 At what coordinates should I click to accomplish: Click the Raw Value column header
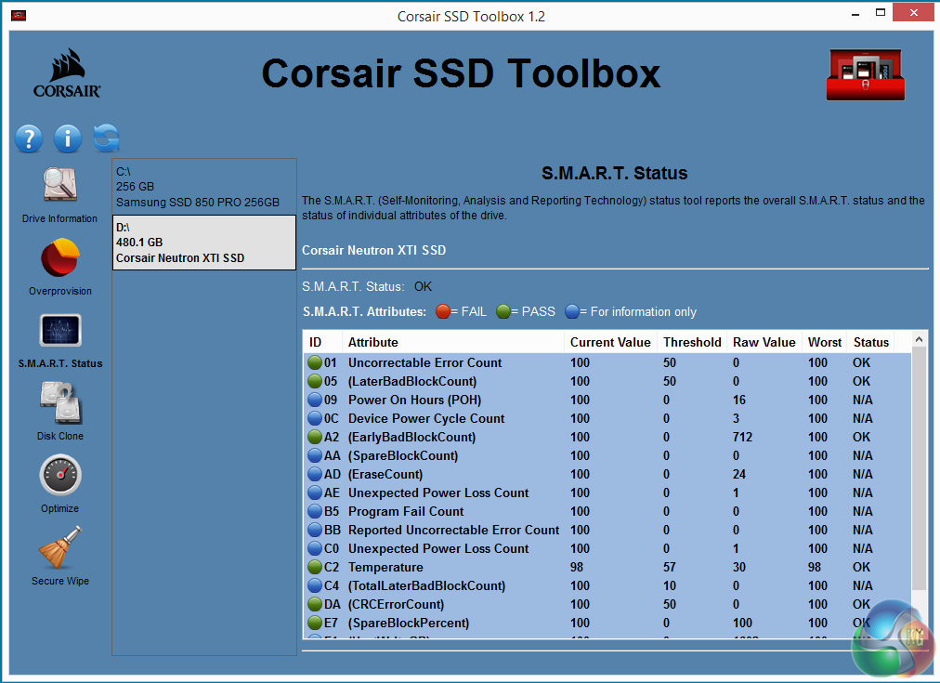point(764,342)
